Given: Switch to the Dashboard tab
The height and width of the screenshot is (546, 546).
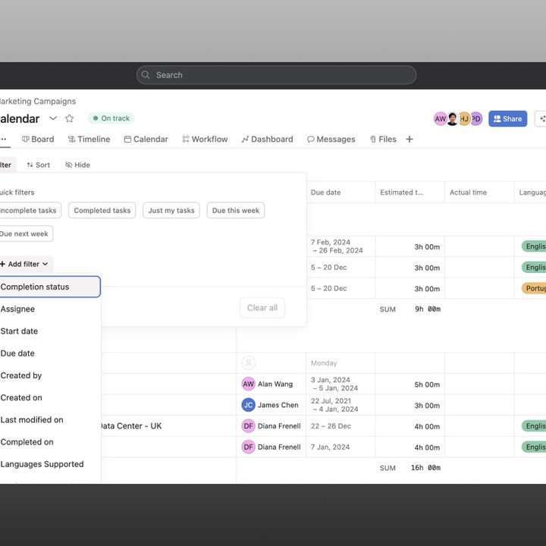Looking at the screenshot, I should [x=268, y=140].
